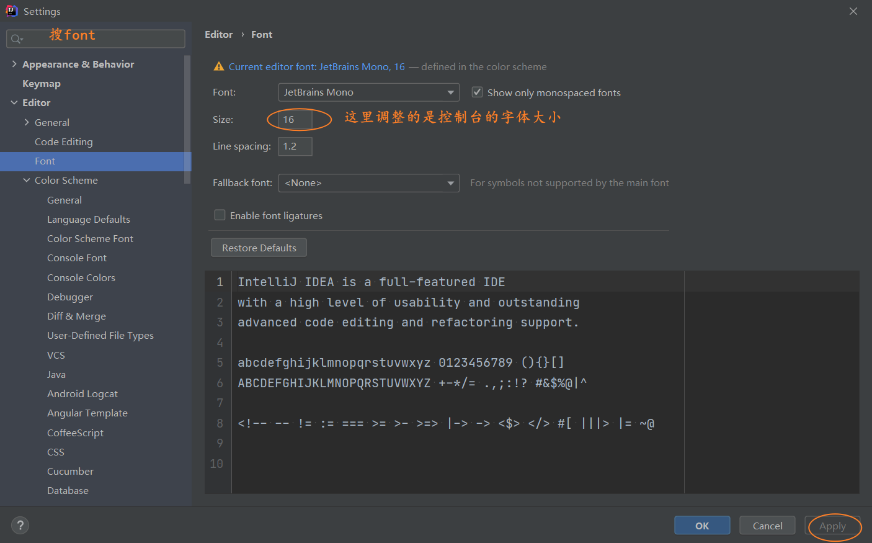Expand Appearance & Behavior section
872x543 pixels.
coord(14,64)
